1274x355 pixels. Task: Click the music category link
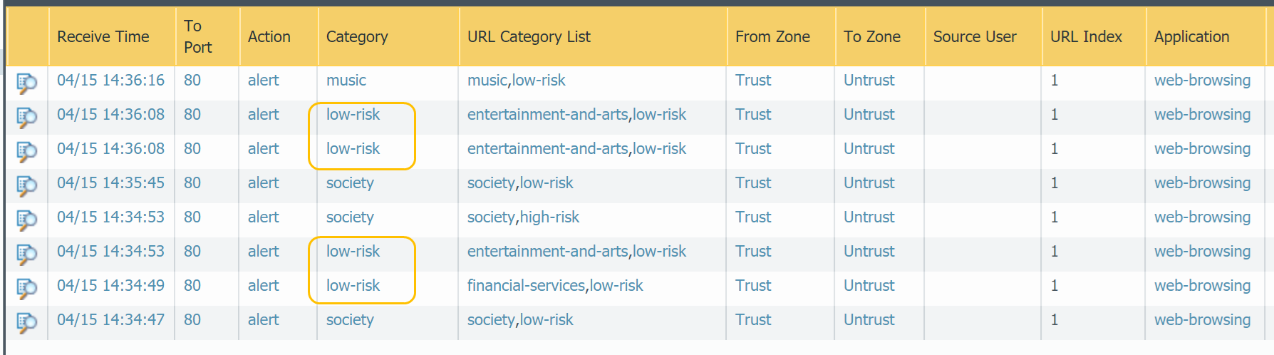coord(346,81)
